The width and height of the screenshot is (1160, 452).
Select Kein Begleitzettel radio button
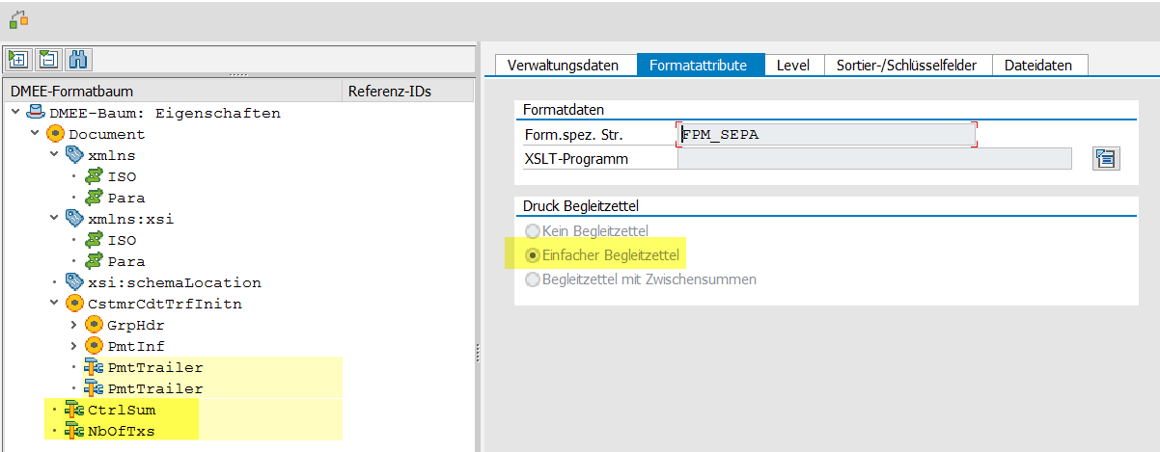(532, 231)
